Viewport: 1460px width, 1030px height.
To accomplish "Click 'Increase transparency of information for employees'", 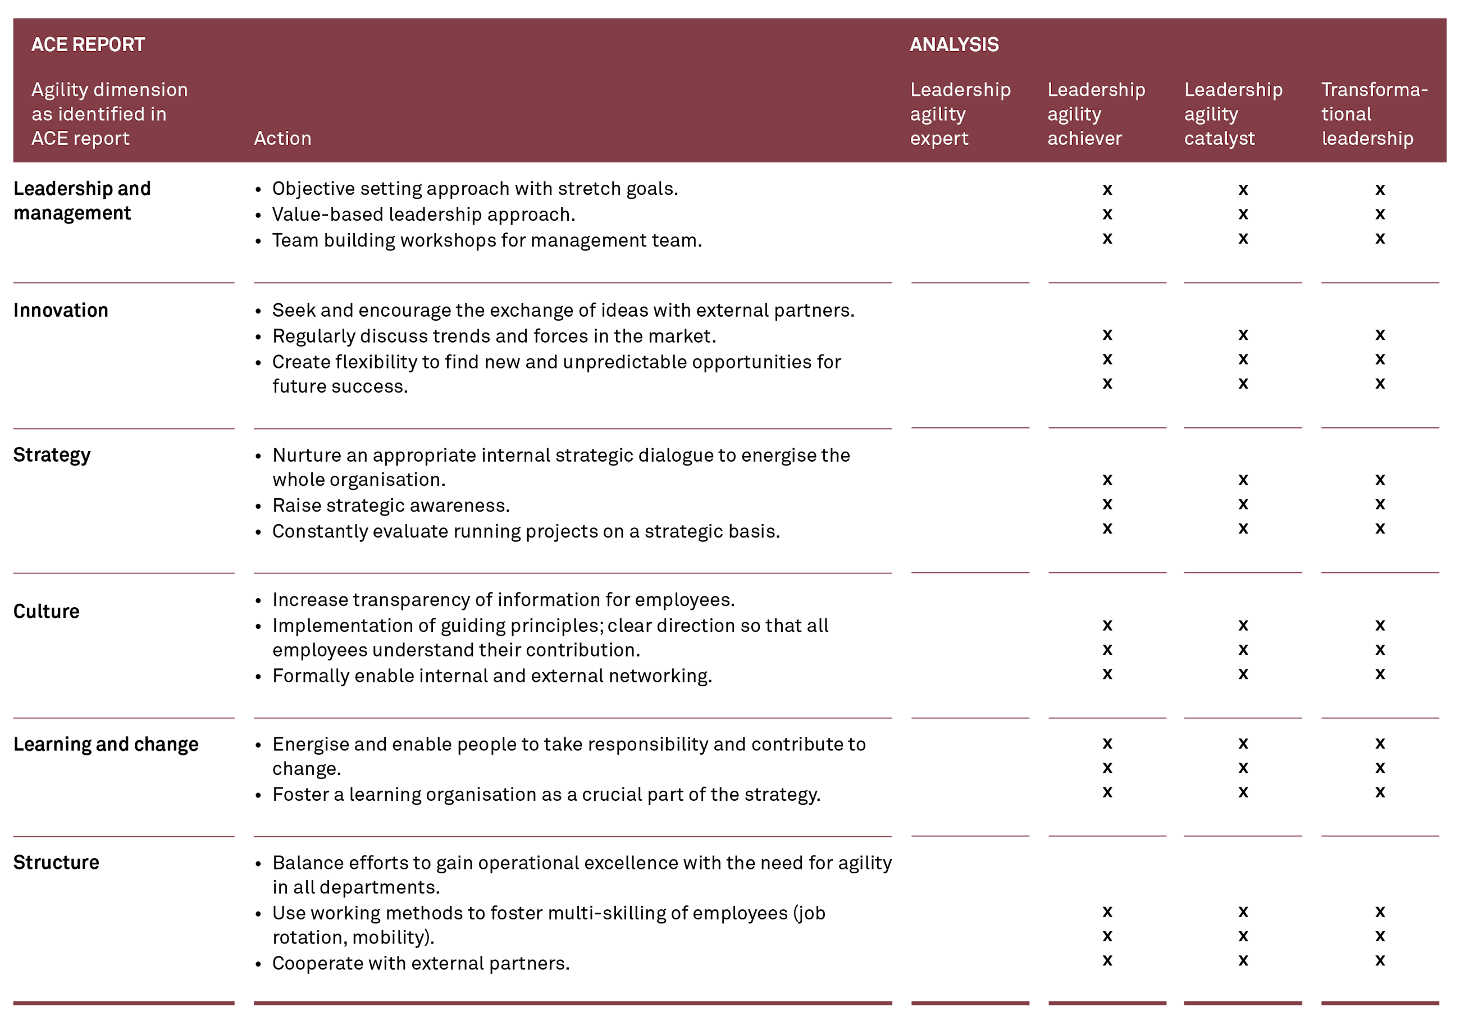I will pyautogui.click(x=503, y=600).
